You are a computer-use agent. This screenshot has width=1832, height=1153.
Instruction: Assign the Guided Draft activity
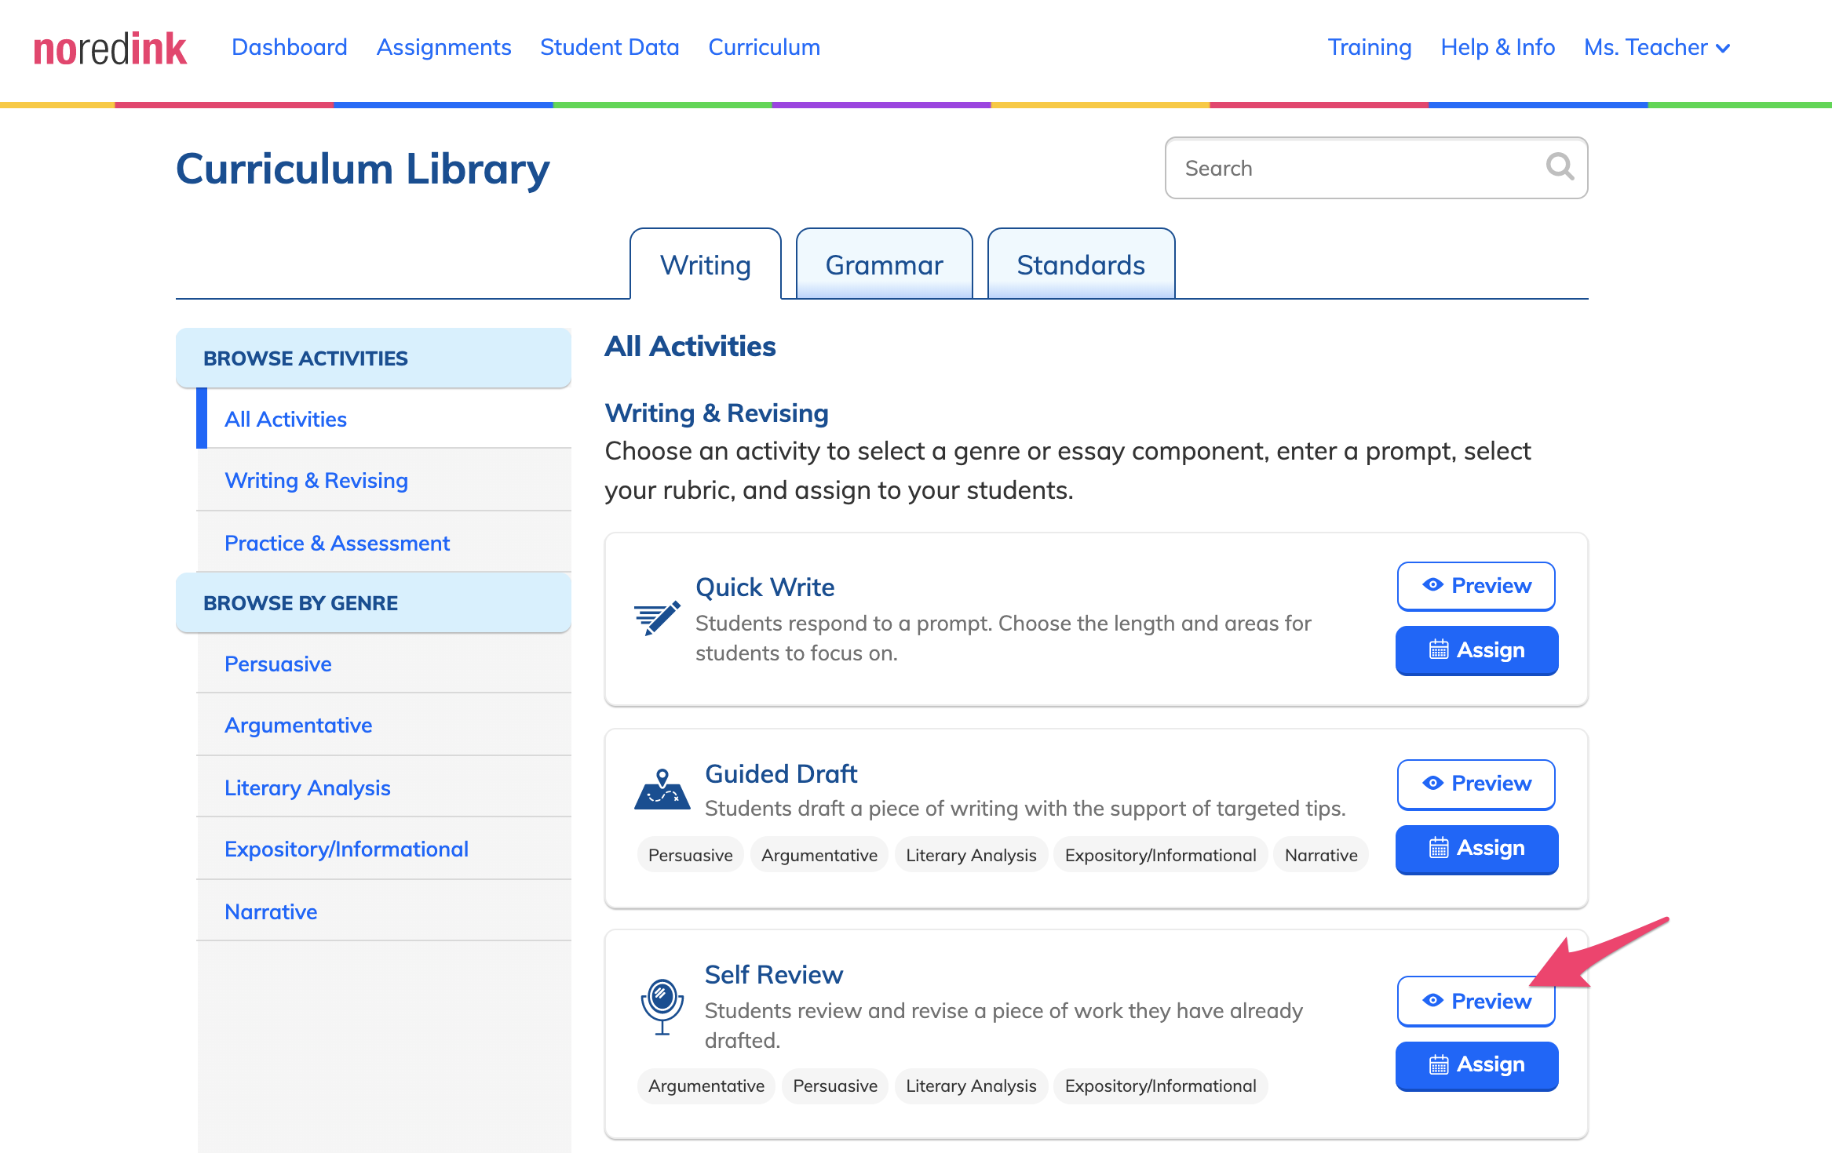1476,849
